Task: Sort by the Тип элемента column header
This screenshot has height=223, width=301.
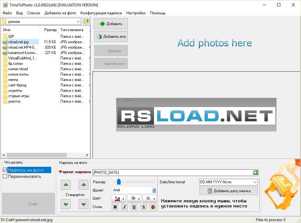Action: (73, 30)
